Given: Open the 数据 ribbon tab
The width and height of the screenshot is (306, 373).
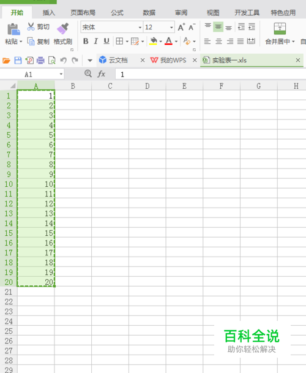Looking at the screenshot, I should 149,13.
